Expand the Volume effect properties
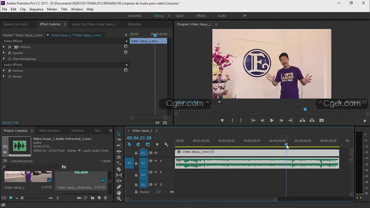 (x=4, y=71)
